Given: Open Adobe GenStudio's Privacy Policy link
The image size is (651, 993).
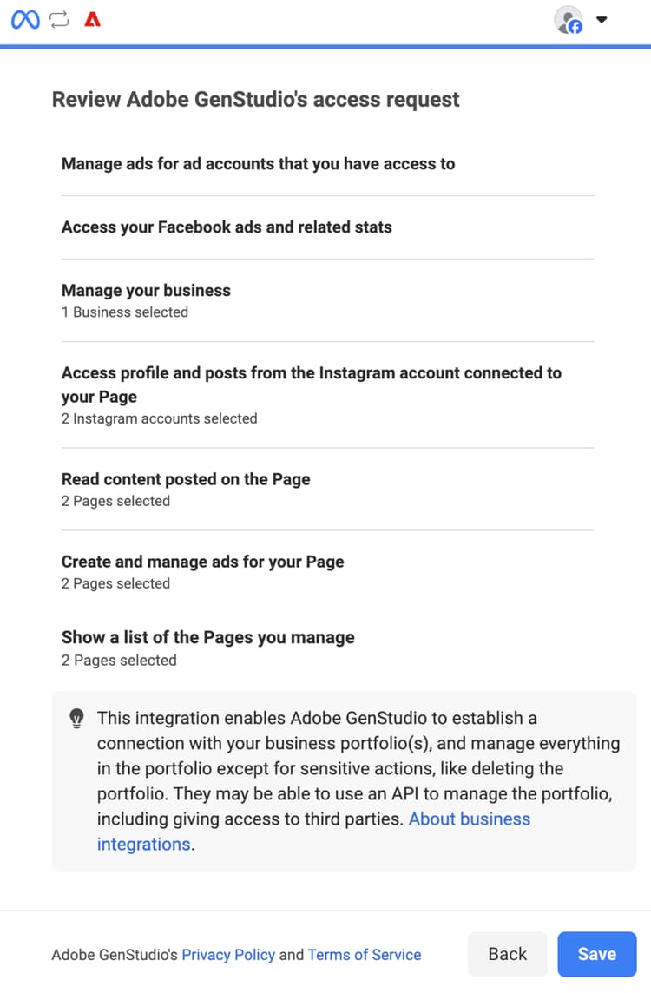Looking at the screenshot, I should click(228, 955).
